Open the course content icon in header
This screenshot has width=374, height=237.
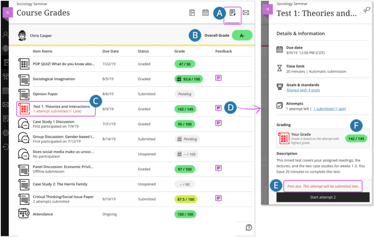(192, 13)
